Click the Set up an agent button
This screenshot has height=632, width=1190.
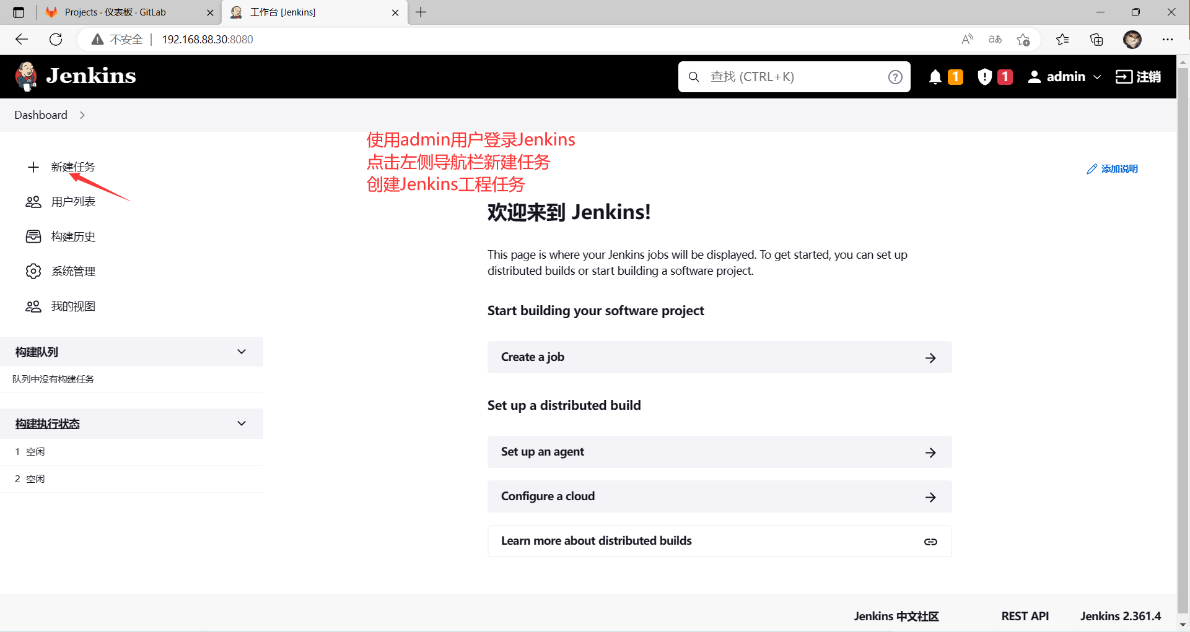720,452
